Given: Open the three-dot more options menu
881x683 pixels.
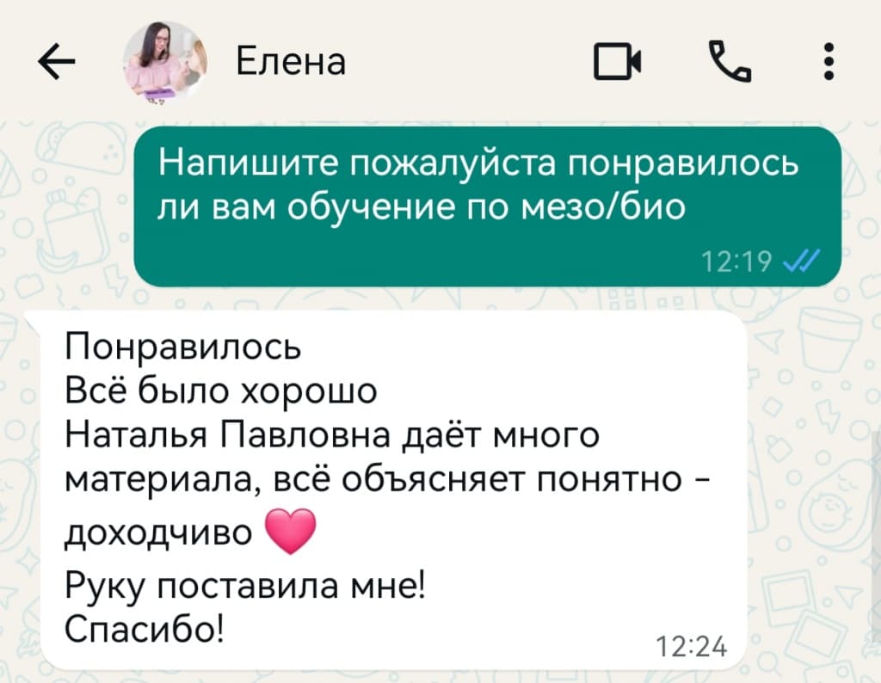Looking at the screenshot, I should pos(829,61).
